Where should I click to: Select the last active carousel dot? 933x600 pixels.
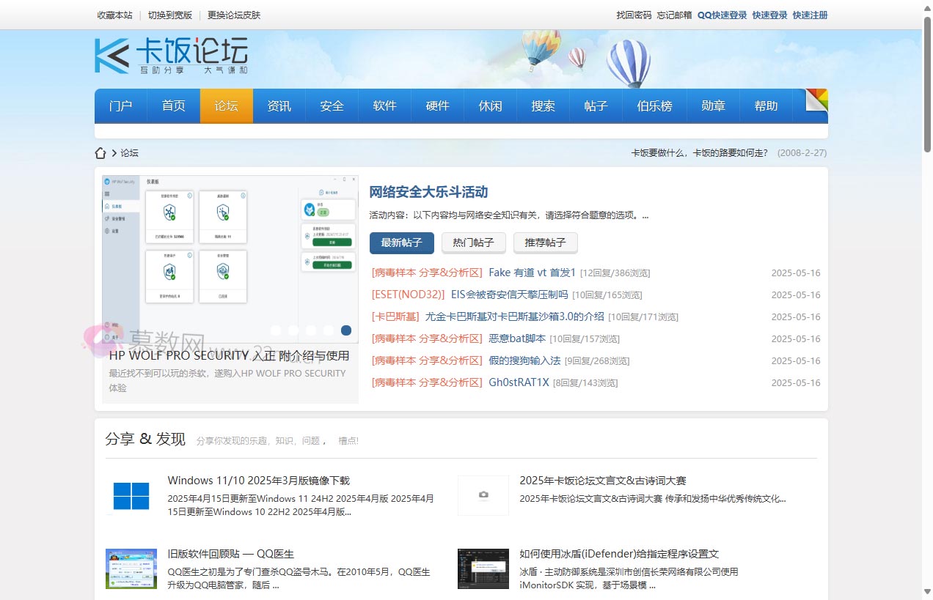point(346,330)
